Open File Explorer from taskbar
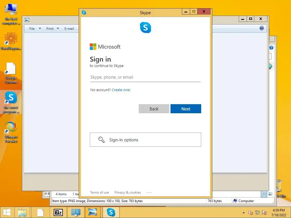This screenshot has height=218, width=291. pyautogui.click(x=22, y=212)
